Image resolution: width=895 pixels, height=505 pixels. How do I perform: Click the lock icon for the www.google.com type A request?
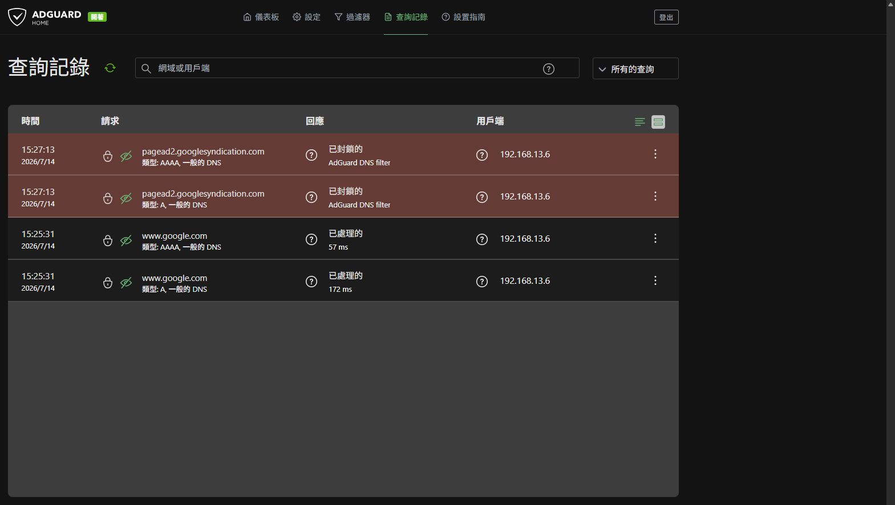pos(108,282)
